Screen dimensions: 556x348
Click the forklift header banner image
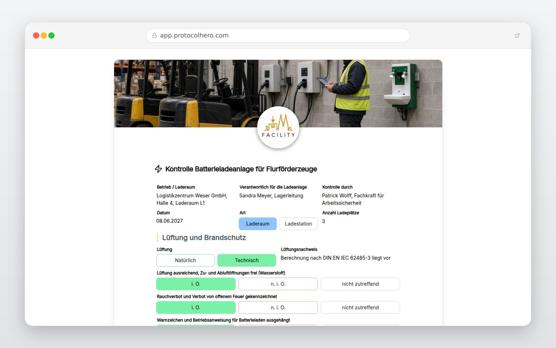click(x=278, y=93)
